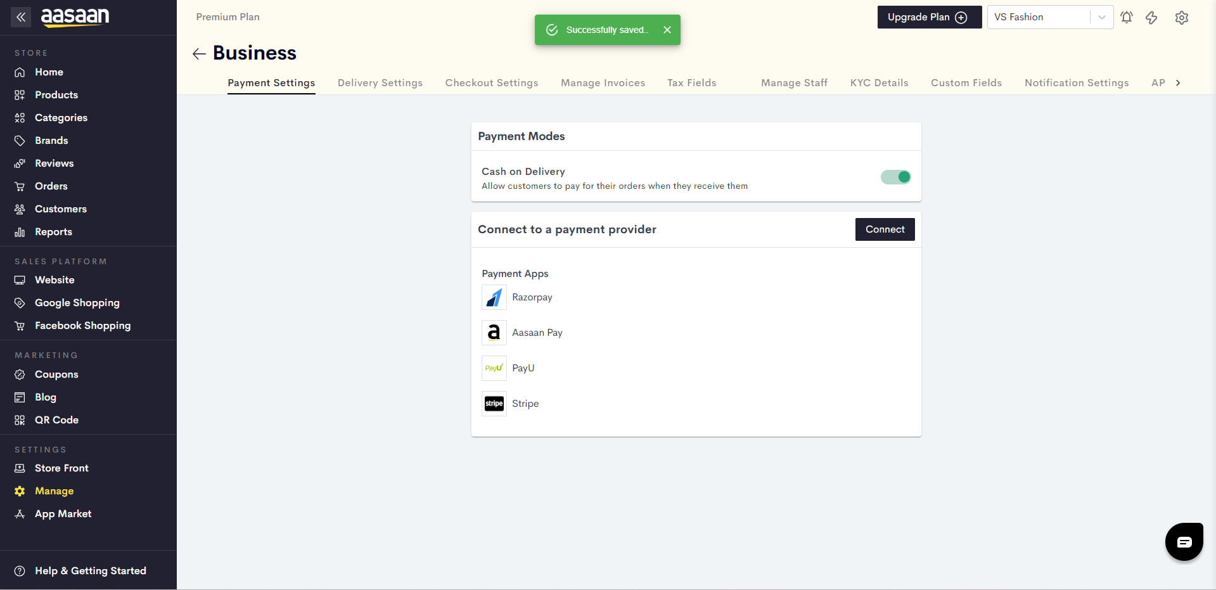
Task: Click the Blog icon in sidebar
Action: (x=20, y=397)
